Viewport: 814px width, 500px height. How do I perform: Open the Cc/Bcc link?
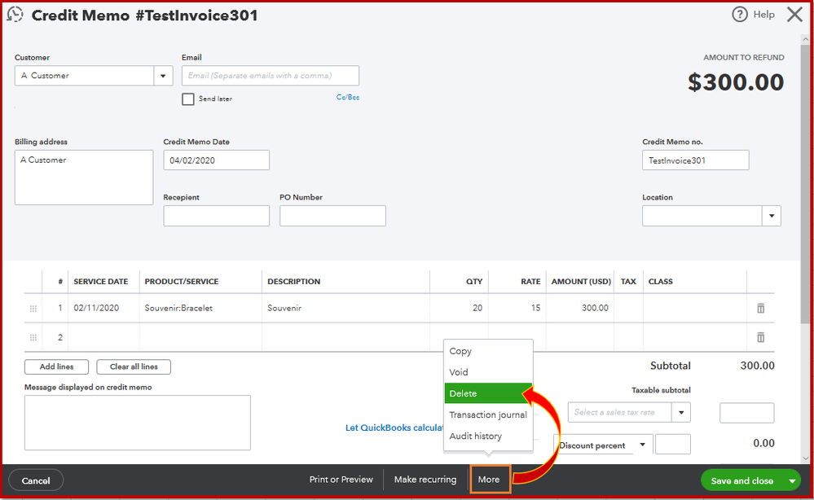[348, 97]
